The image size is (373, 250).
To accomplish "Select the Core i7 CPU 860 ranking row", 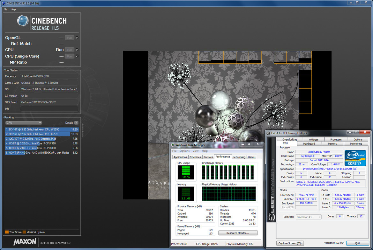I will point(42,148).
